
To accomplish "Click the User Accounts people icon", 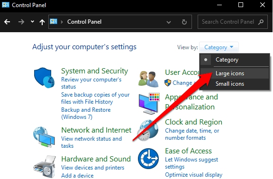I will pos(148,79).
